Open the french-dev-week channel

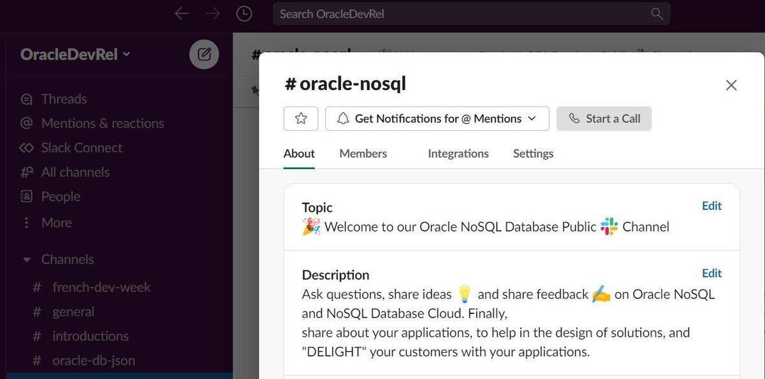click(101, 287)
